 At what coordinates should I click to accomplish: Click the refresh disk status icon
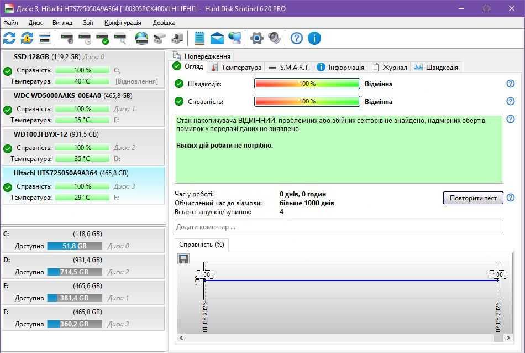9,38
